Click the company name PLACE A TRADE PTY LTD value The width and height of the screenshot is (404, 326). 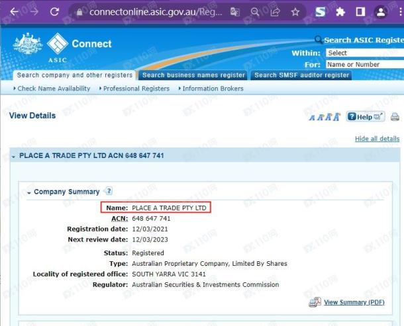pyautogui.click(x=170, y=208)
